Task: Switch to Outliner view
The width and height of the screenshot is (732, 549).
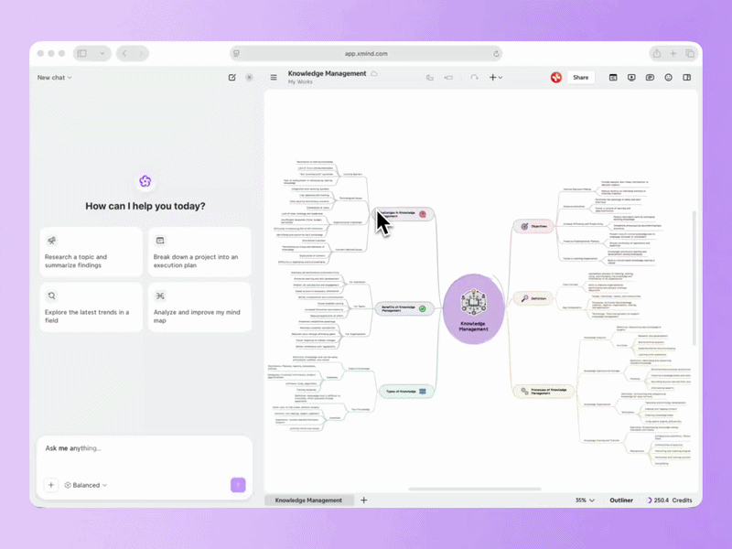Action: (621, 500)
